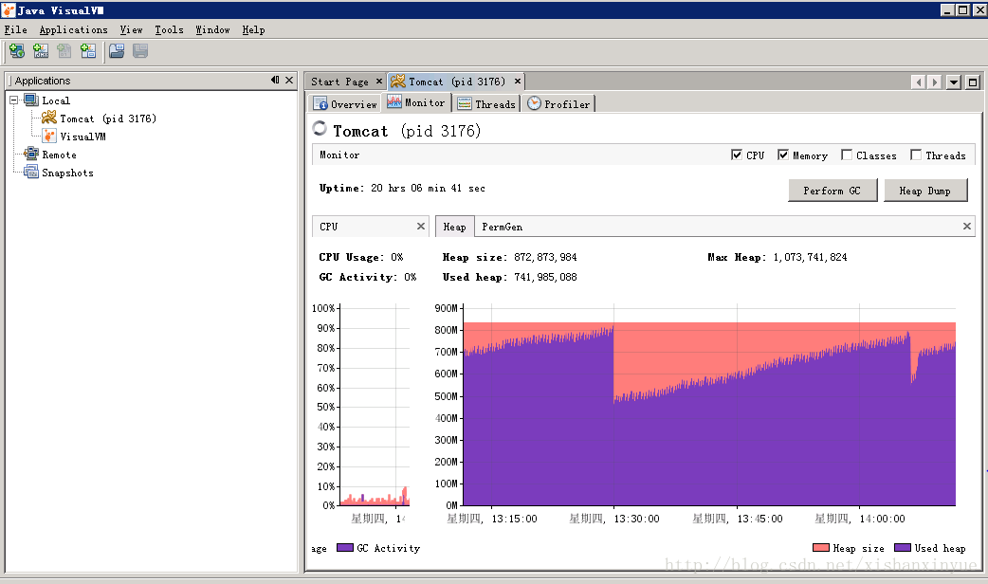Click the Remote hosts icon
The width and height of the screenshot is (988, 584).
[31, 154]
